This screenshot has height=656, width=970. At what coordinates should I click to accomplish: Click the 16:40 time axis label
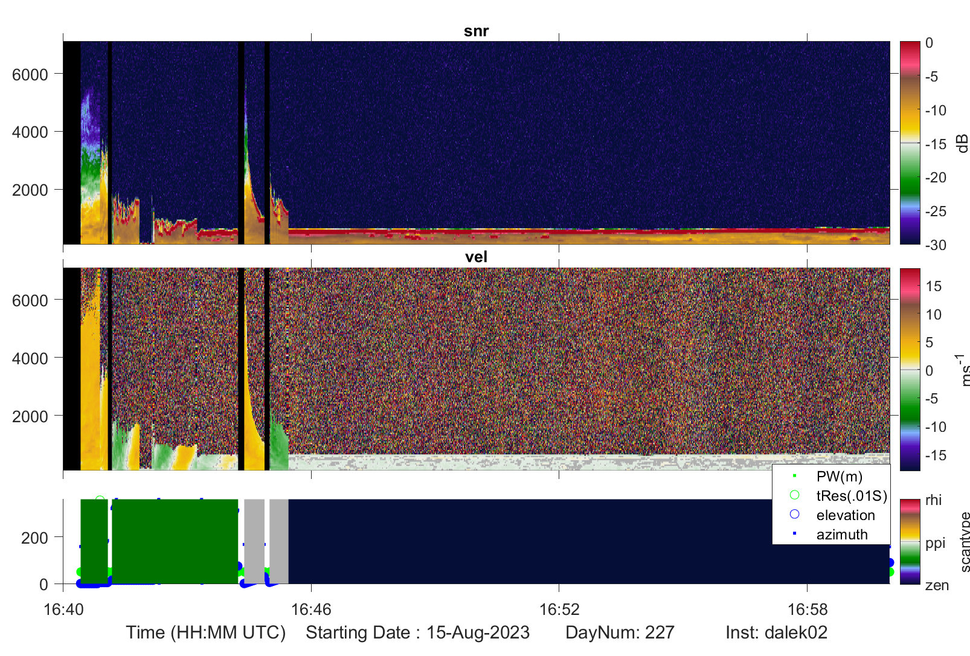coord(63,609)
